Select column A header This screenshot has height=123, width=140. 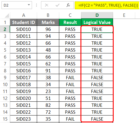[24, 15]
